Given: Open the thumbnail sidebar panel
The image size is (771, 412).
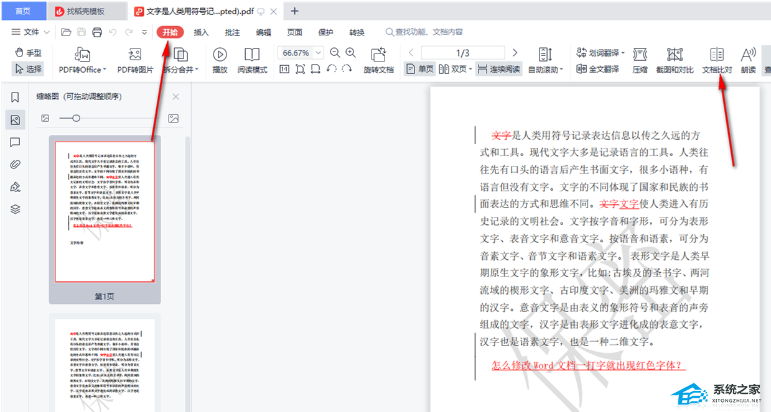Looking at the screenshot, I should (15, 120).
